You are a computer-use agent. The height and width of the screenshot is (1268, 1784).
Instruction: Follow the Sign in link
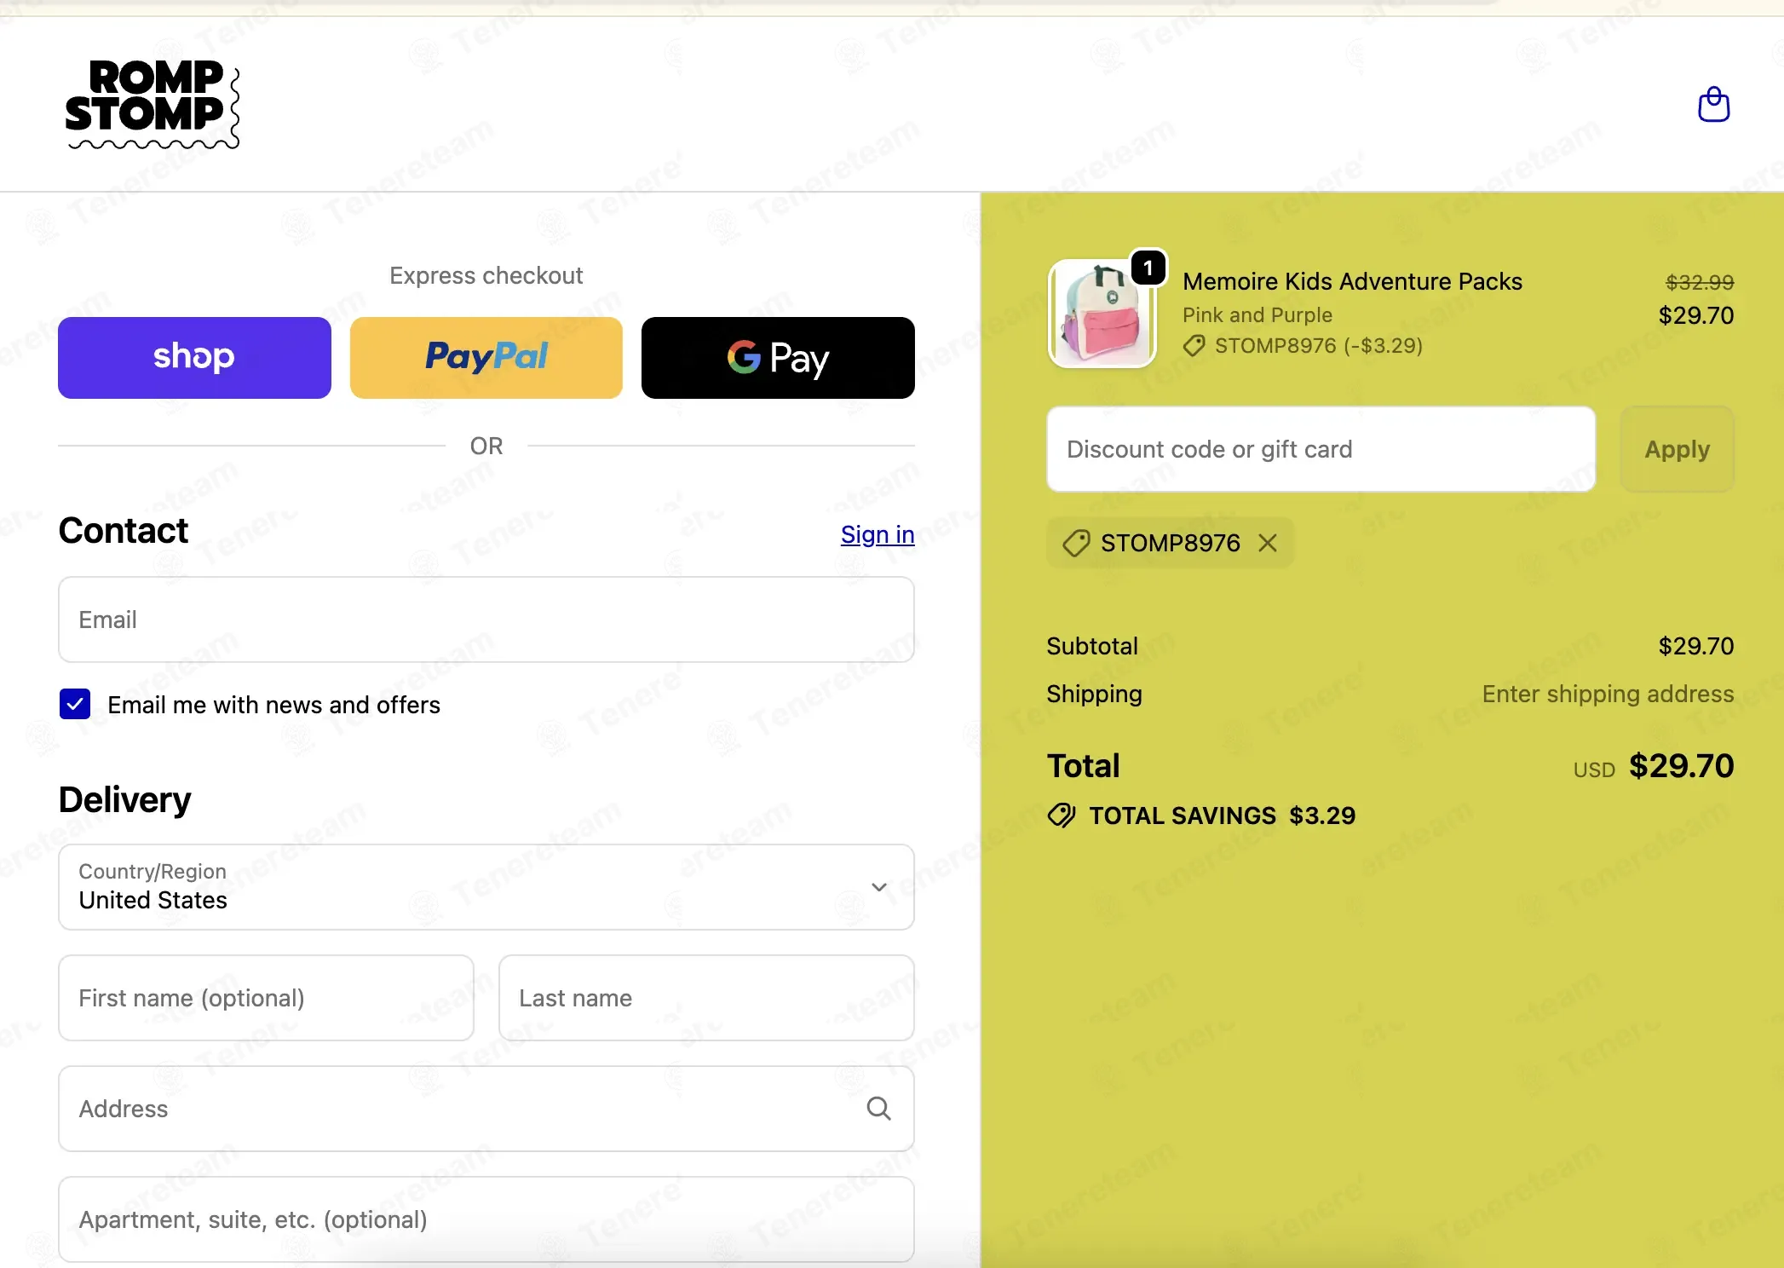(x=878, y=534)
